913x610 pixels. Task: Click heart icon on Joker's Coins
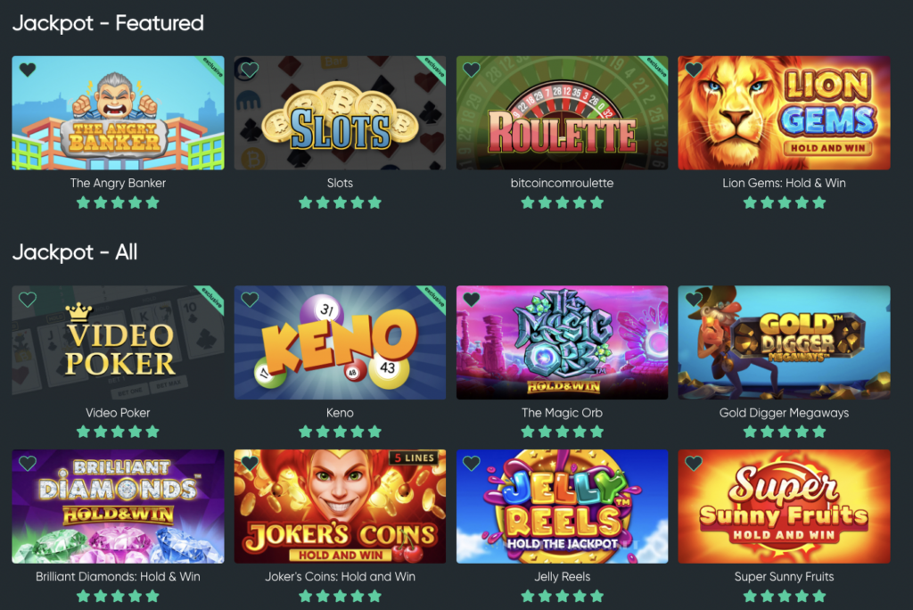pos(250,463)
